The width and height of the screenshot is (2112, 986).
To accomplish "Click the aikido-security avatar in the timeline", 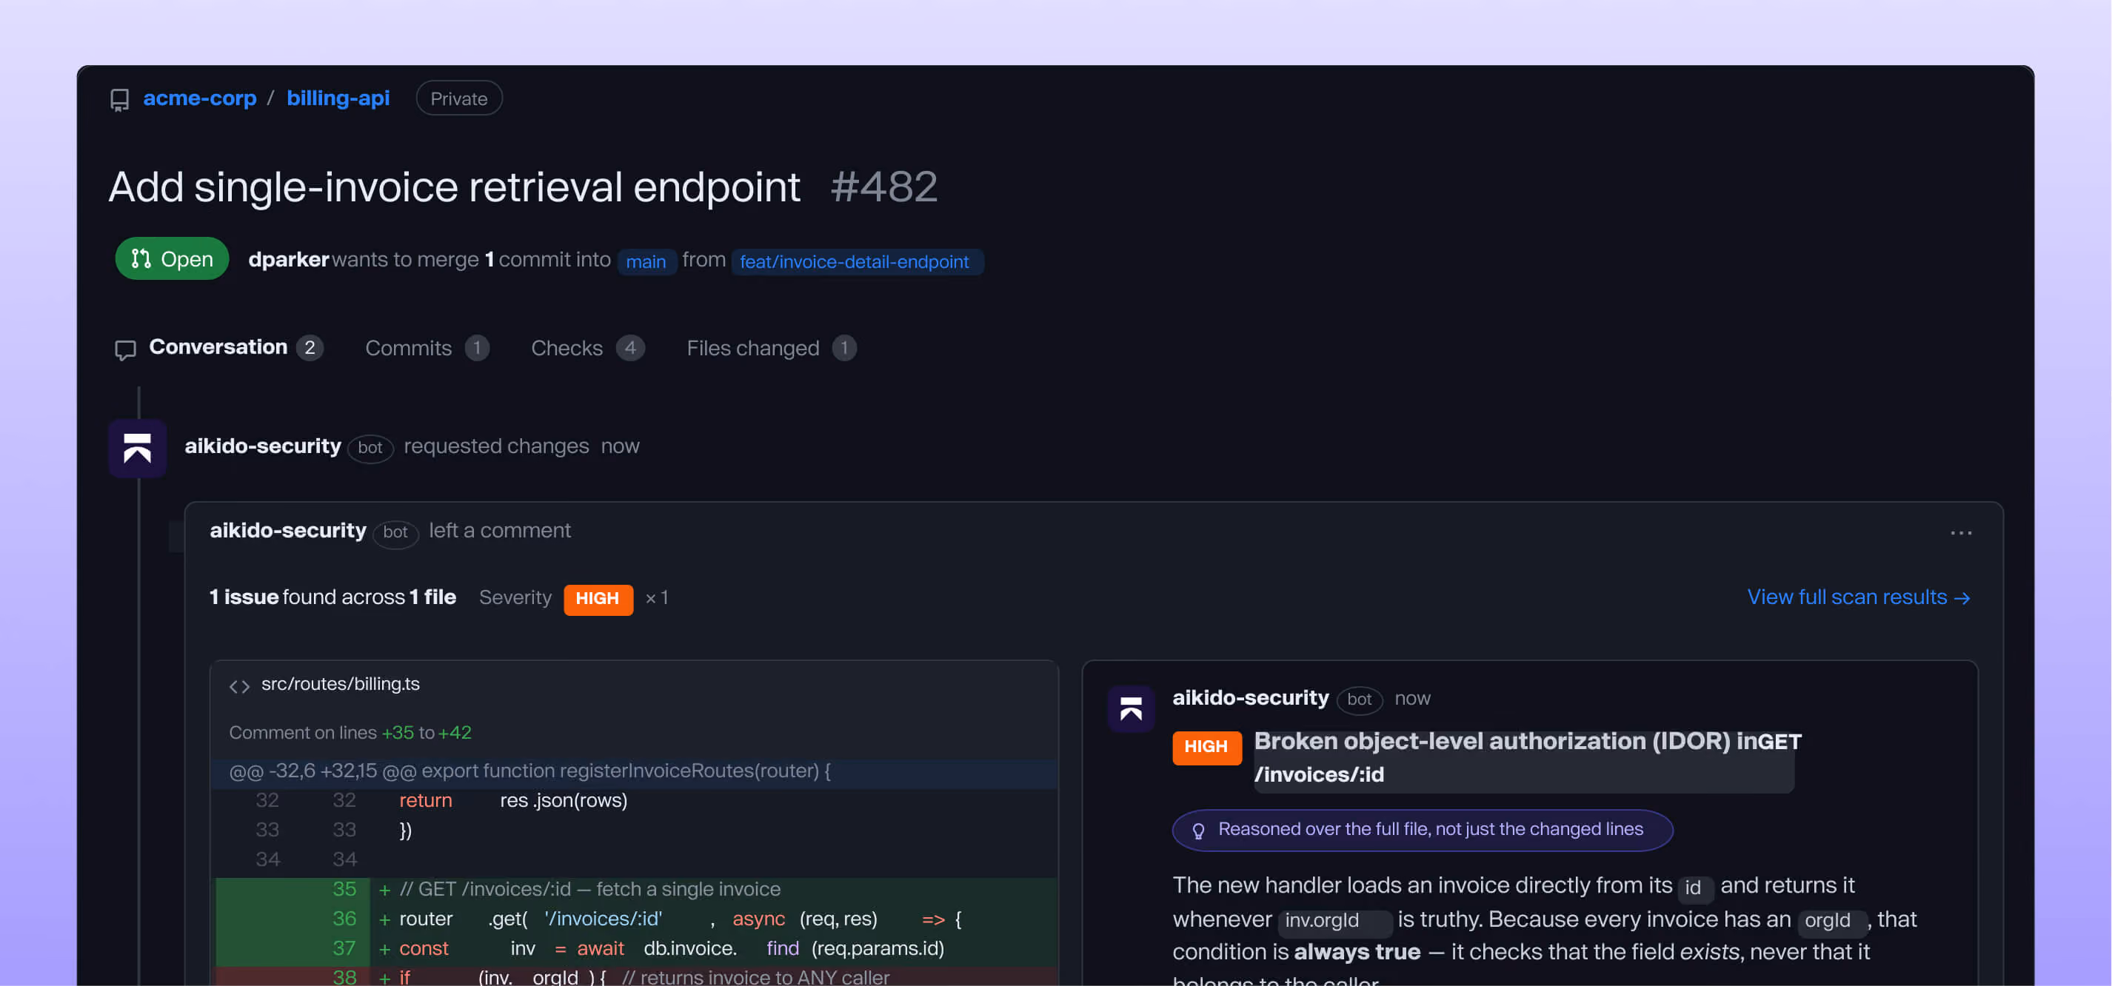I will [x=138, y=449].
